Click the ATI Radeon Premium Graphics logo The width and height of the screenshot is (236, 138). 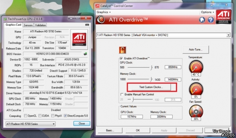pos(223,17)
